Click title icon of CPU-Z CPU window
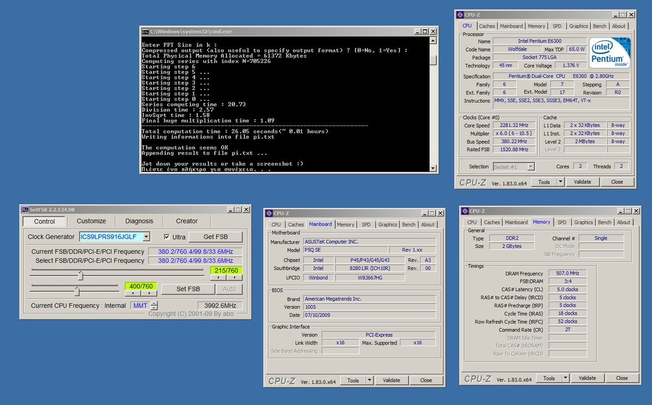The image size is (652, 405). click(x=460, y=15)
